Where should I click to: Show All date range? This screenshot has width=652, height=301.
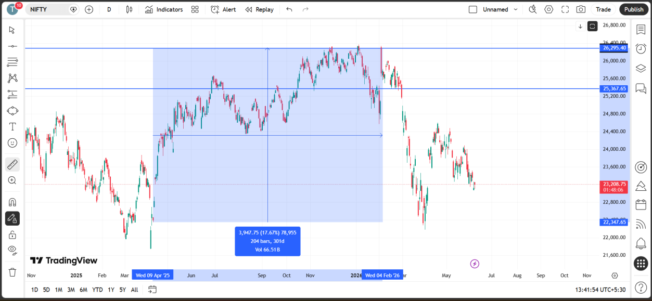(134, 290)
